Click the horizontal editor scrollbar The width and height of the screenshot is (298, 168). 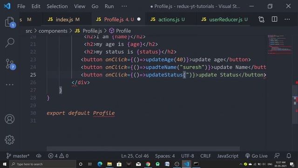[143, 148]
